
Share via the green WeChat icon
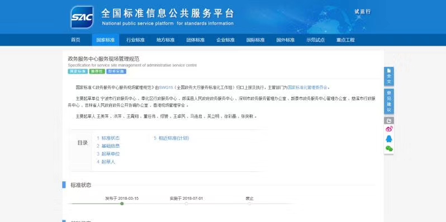click(x=389, y=148)
